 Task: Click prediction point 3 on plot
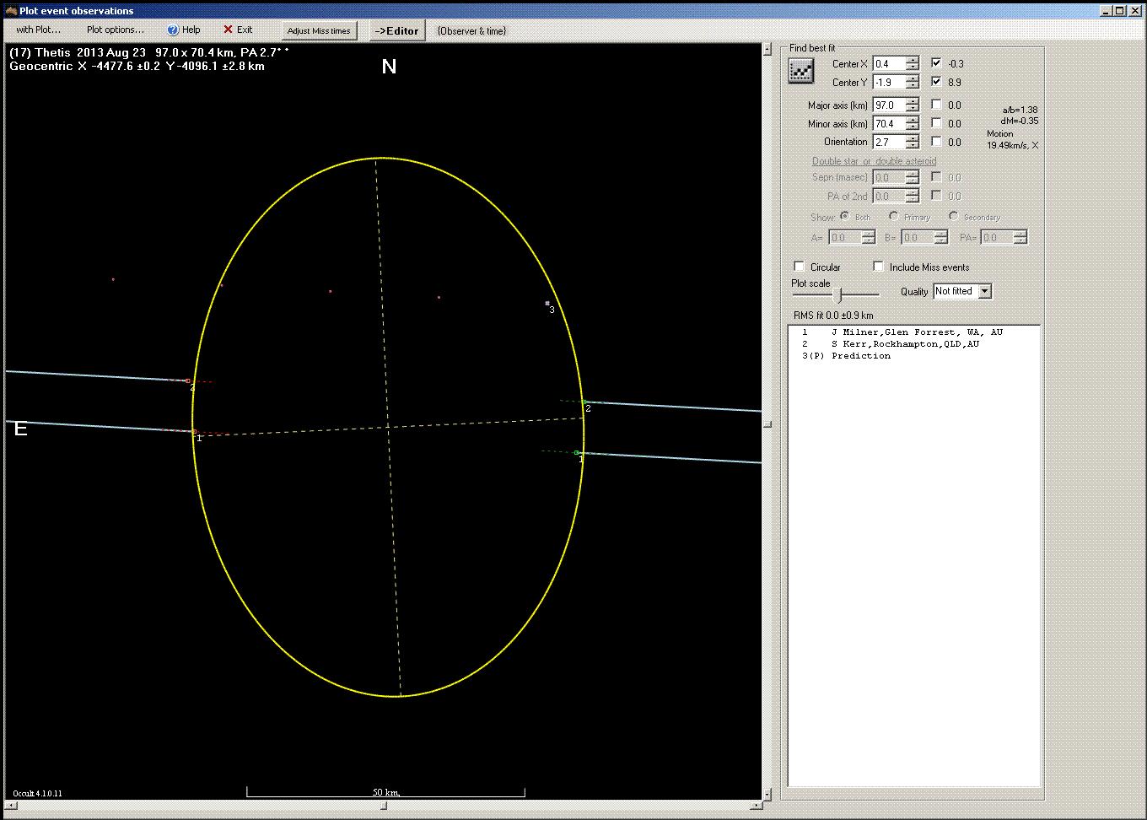(x=547, y=304)
